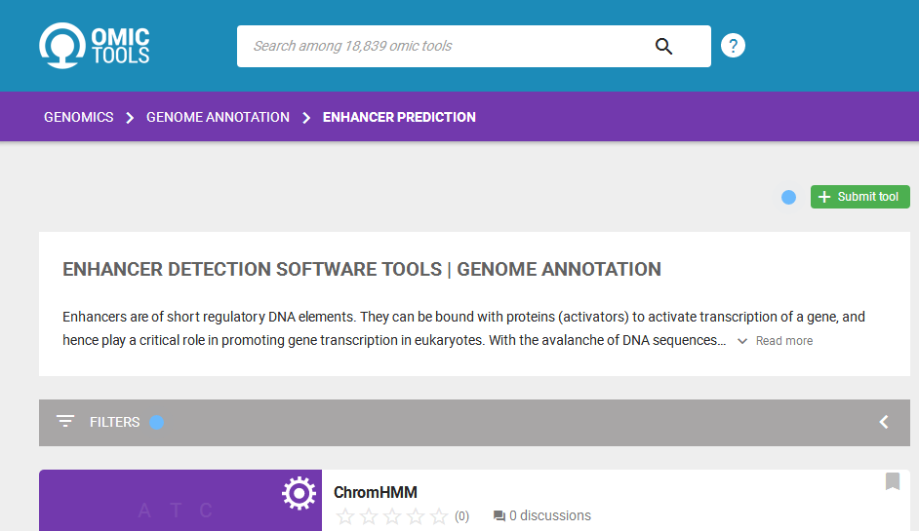Select the Enhancer Prediction breadcrumb
Viewport: 919px width, 531px height.
399,117
